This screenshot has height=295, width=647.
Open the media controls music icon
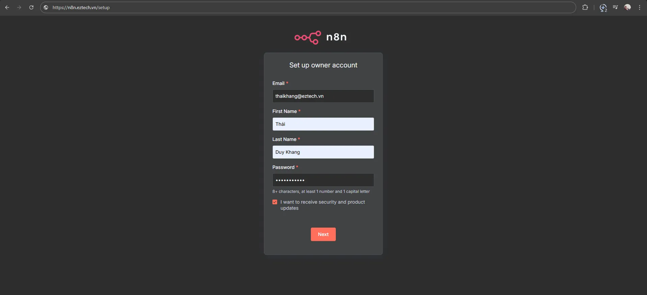615,7
